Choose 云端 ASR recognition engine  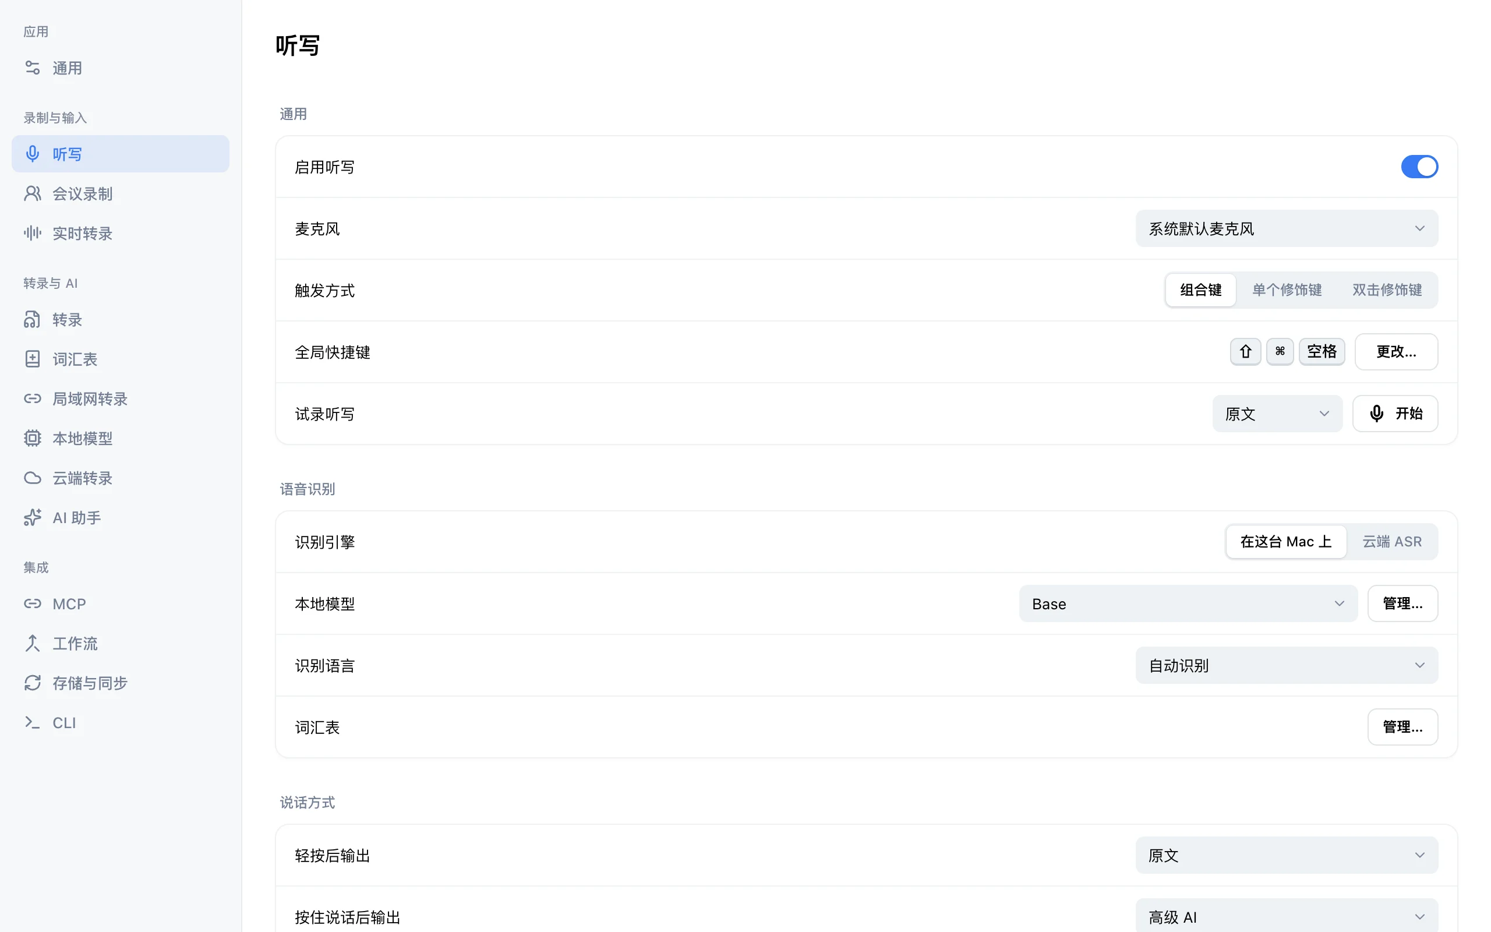[x=1392, y=541]
